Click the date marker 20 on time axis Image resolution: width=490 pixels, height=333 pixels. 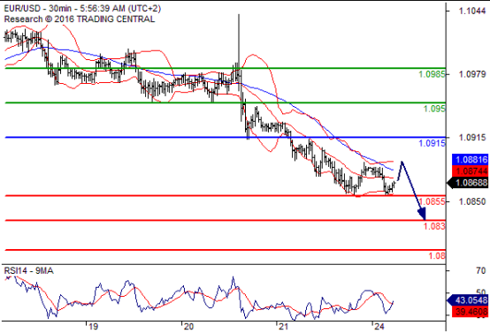(188, 327)
